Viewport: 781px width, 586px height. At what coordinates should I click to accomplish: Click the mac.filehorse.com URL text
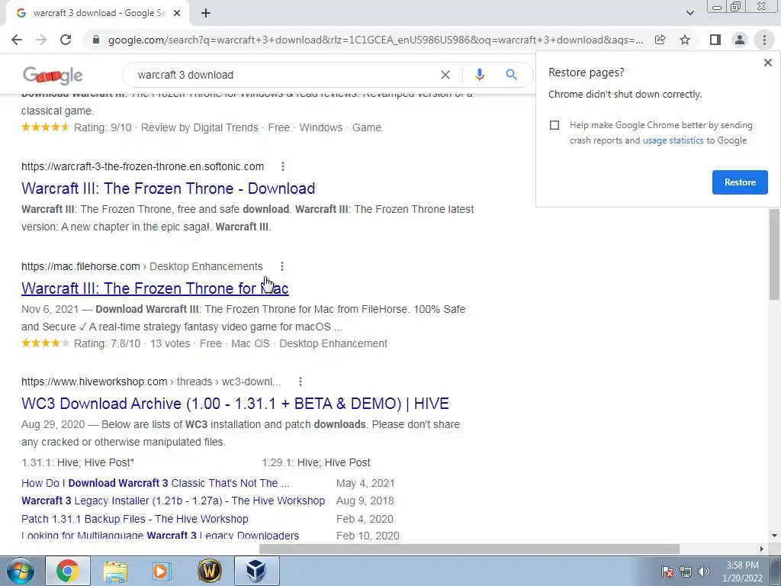tap(81, 266)
